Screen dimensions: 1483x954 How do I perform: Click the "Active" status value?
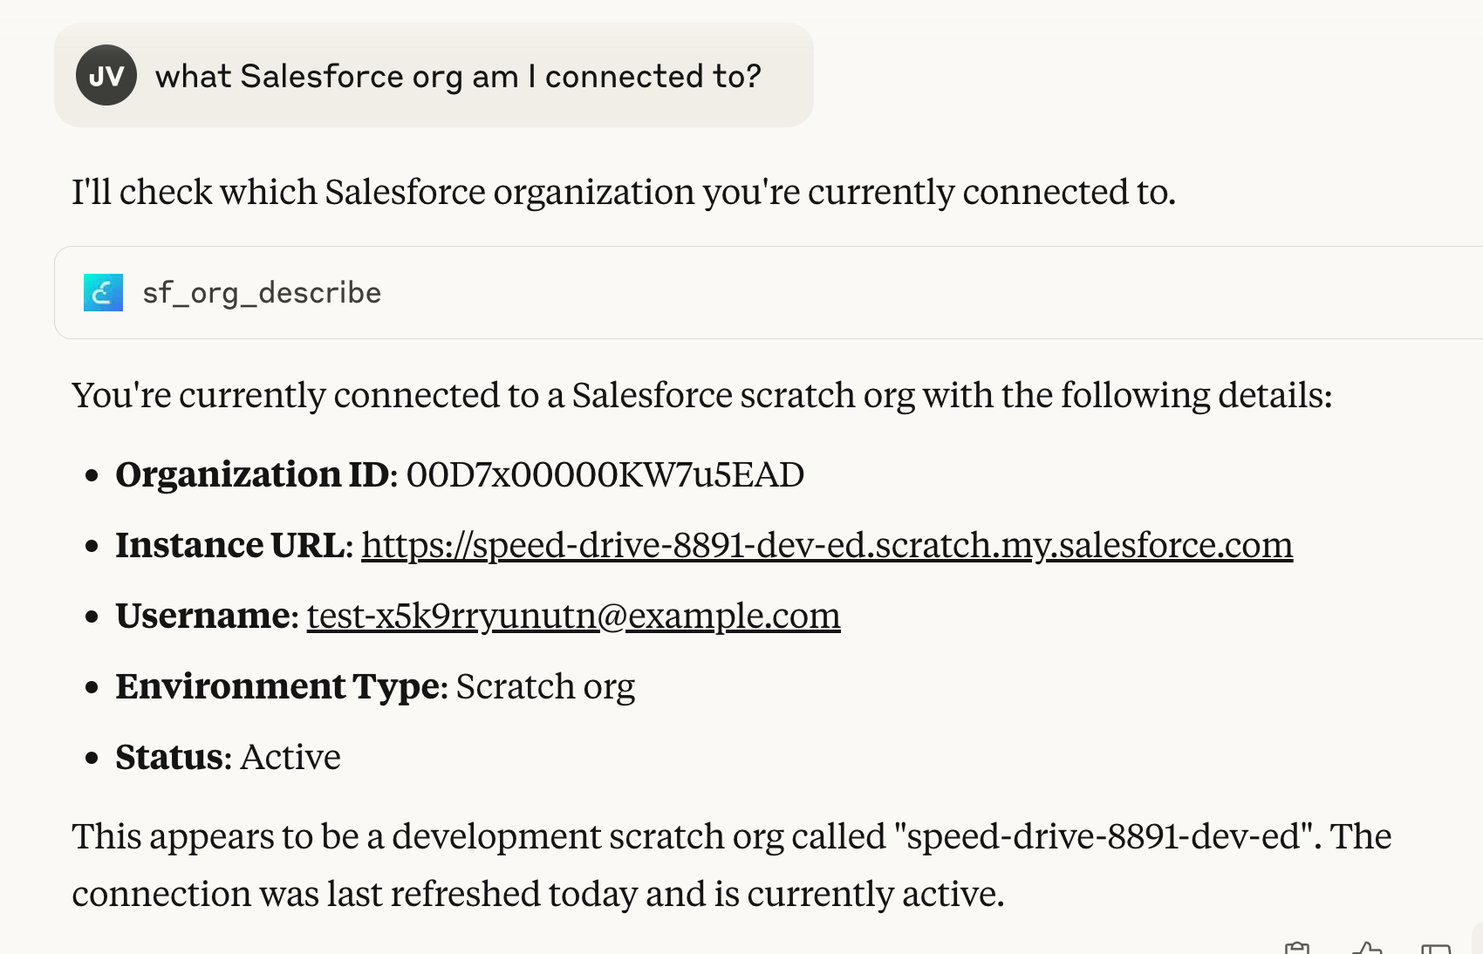[290, 757]
